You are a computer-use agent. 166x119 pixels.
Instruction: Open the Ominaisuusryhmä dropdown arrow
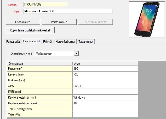76,54
